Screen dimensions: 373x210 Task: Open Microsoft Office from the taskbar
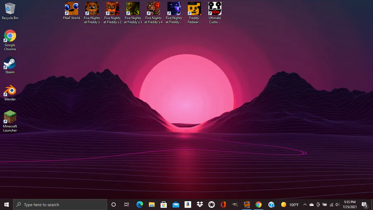[x=223, y=205]
